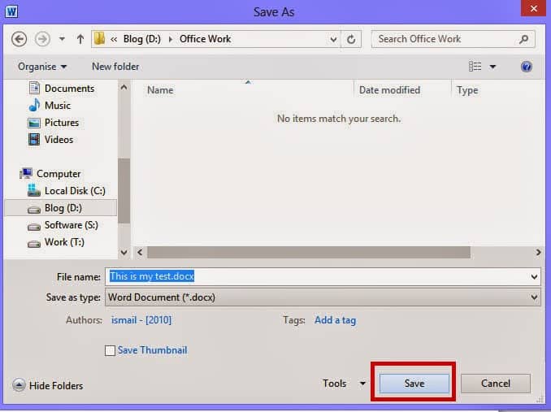Refresh the Office Work folder view
551x412 pixels.
click(351, 39)
